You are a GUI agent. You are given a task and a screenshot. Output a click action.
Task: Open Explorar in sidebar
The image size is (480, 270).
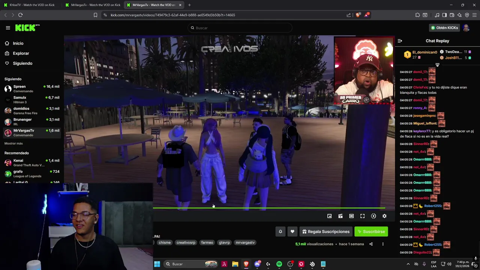(21, 53)
